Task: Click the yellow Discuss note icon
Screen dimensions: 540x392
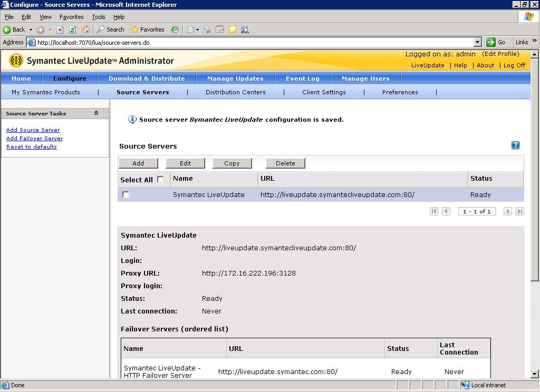Action: pyautogui.click(x=233, y=30)
